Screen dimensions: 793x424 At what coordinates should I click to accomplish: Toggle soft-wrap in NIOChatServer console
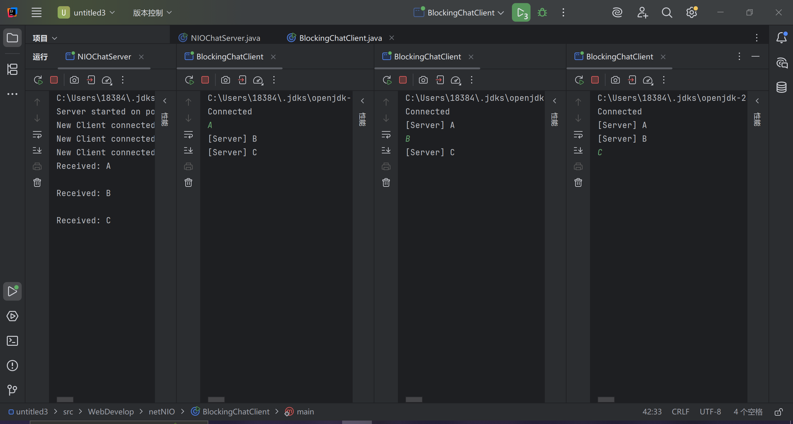(x=37, y=135)
